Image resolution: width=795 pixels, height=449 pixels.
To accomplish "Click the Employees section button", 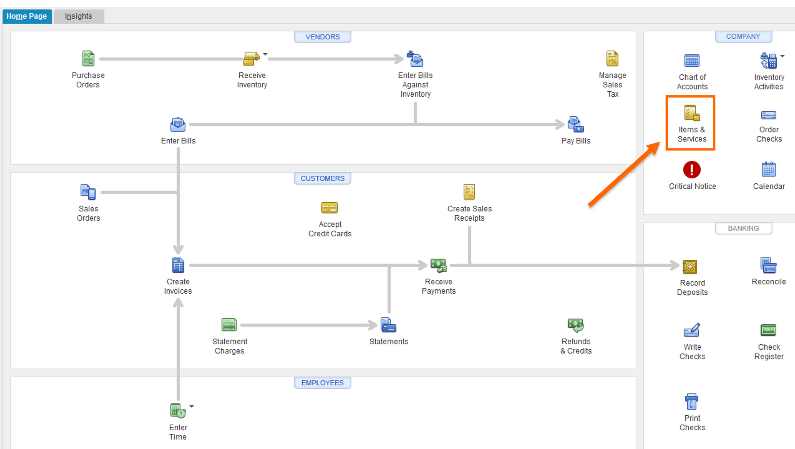I will coord(322,383).
